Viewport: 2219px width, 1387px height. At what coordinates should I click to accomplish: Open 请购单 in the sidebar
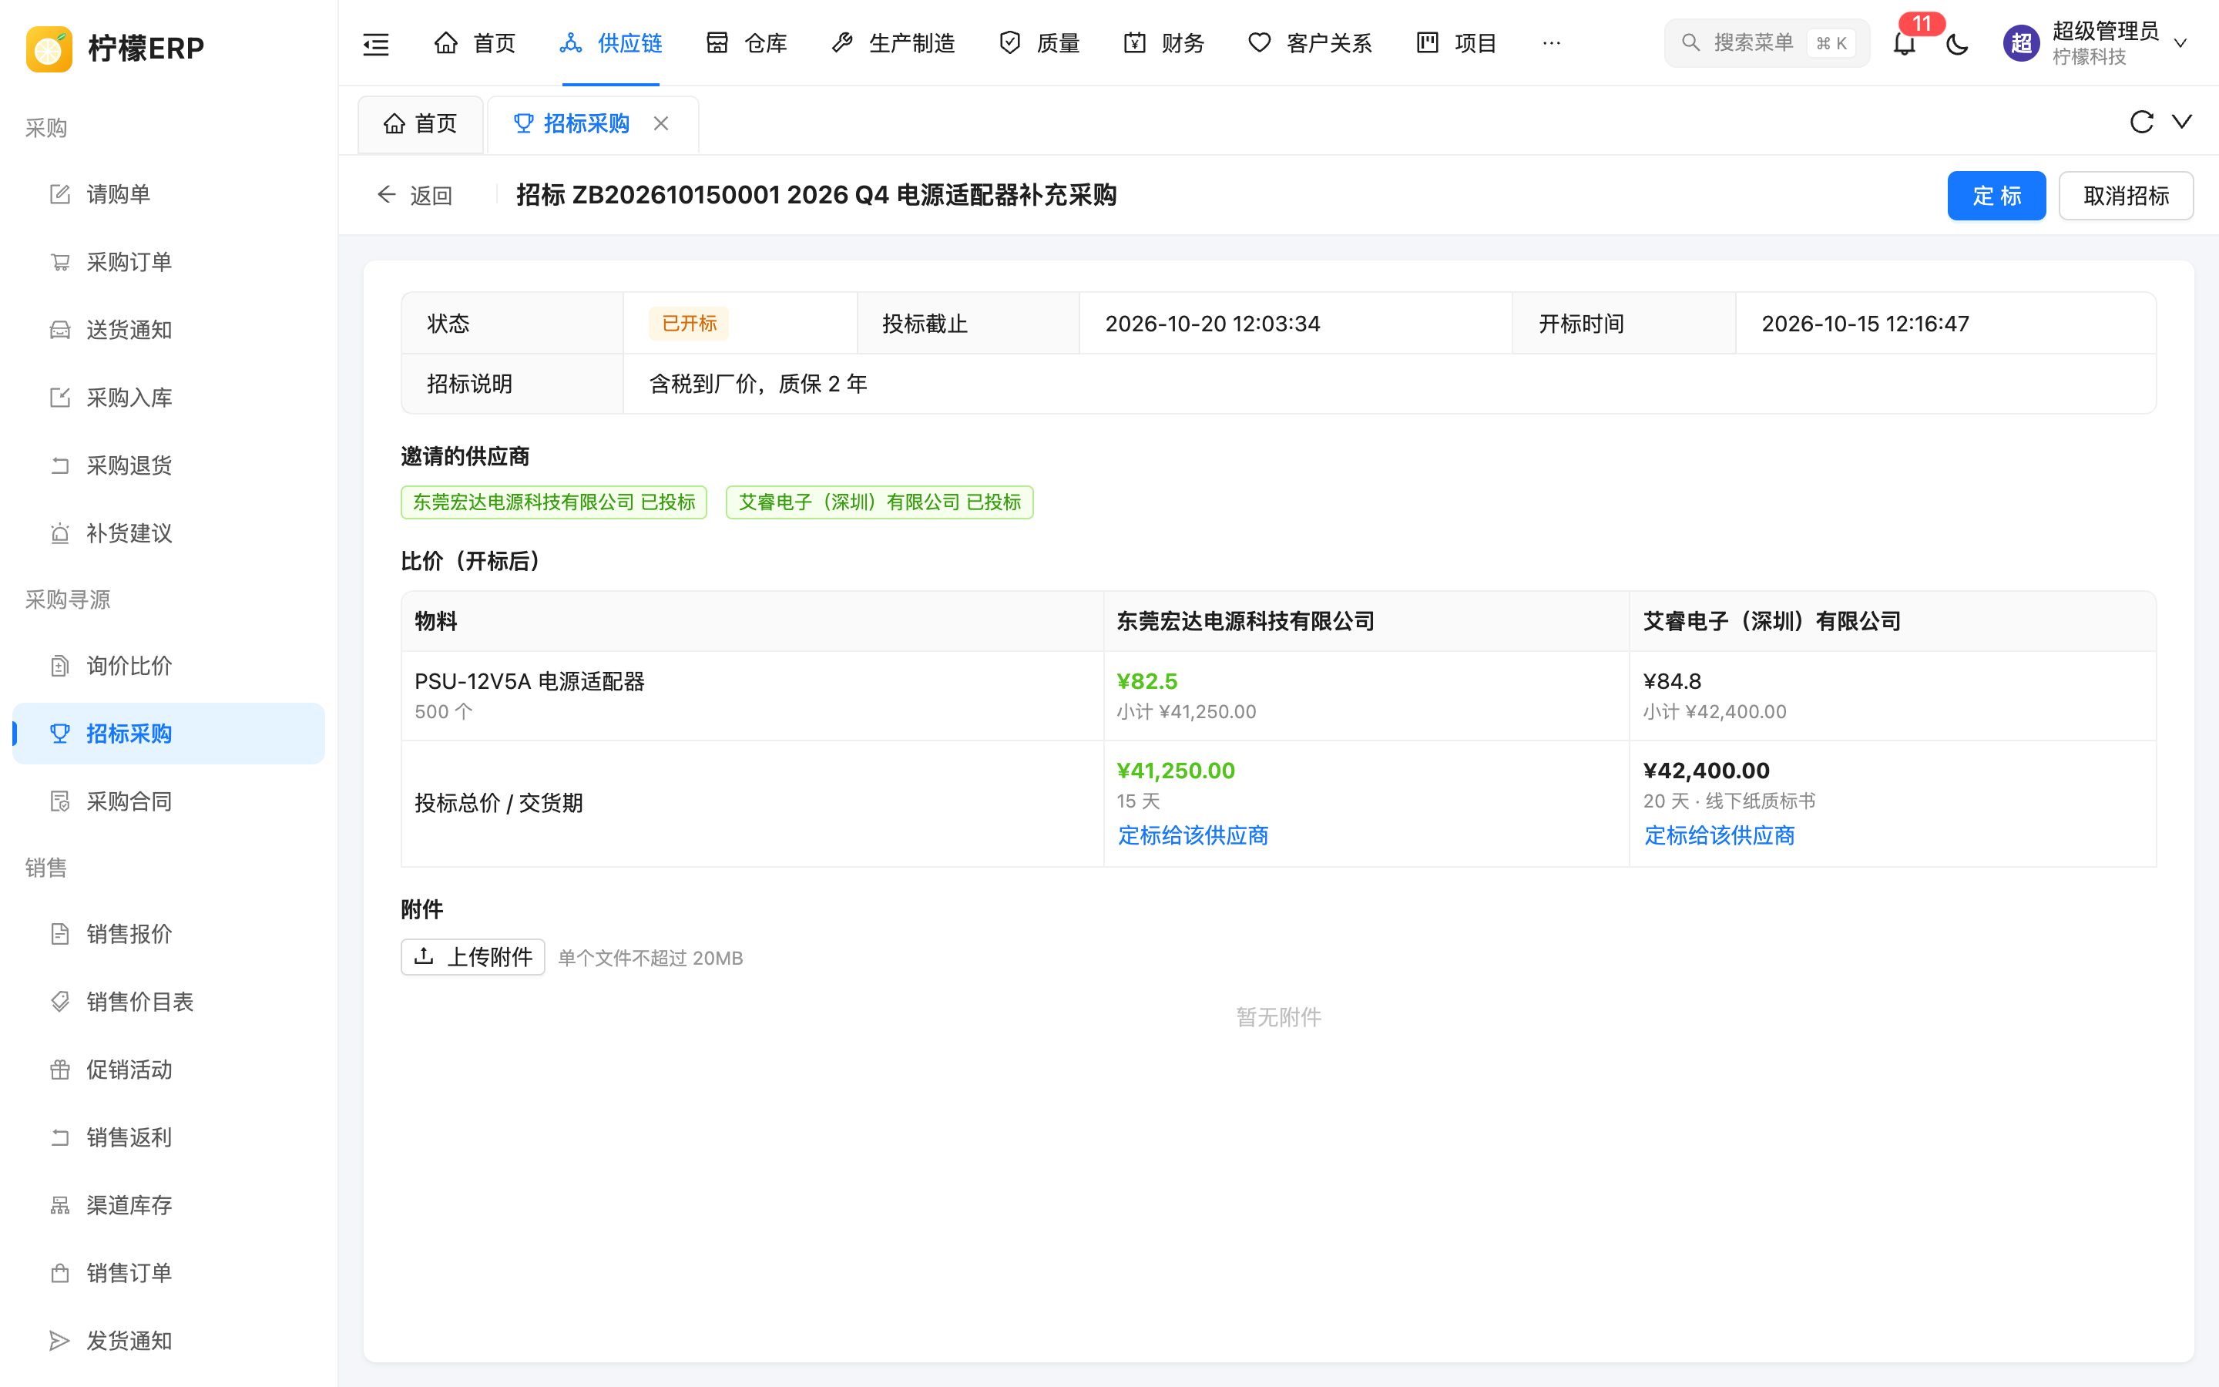coord(169,194)
